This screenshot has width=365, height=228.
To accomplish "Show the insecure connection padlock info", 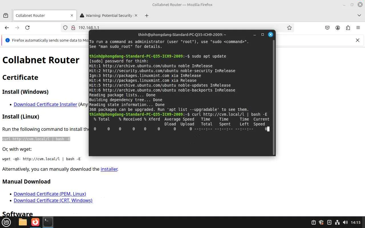I will tap(73, 28).
